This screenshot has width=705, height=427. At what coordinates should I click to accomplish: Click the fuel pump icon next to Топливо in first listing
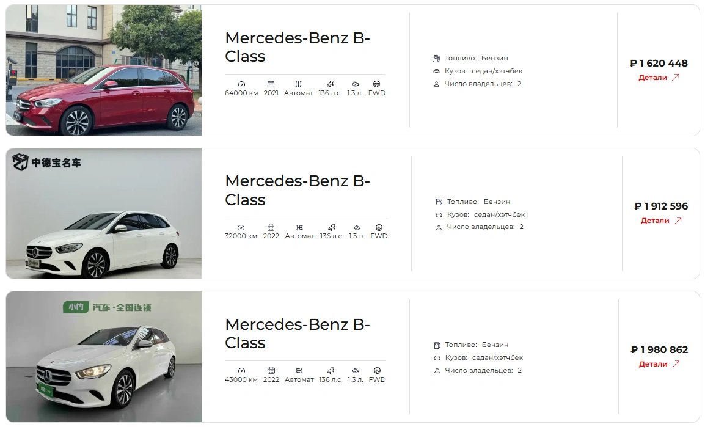437,59
